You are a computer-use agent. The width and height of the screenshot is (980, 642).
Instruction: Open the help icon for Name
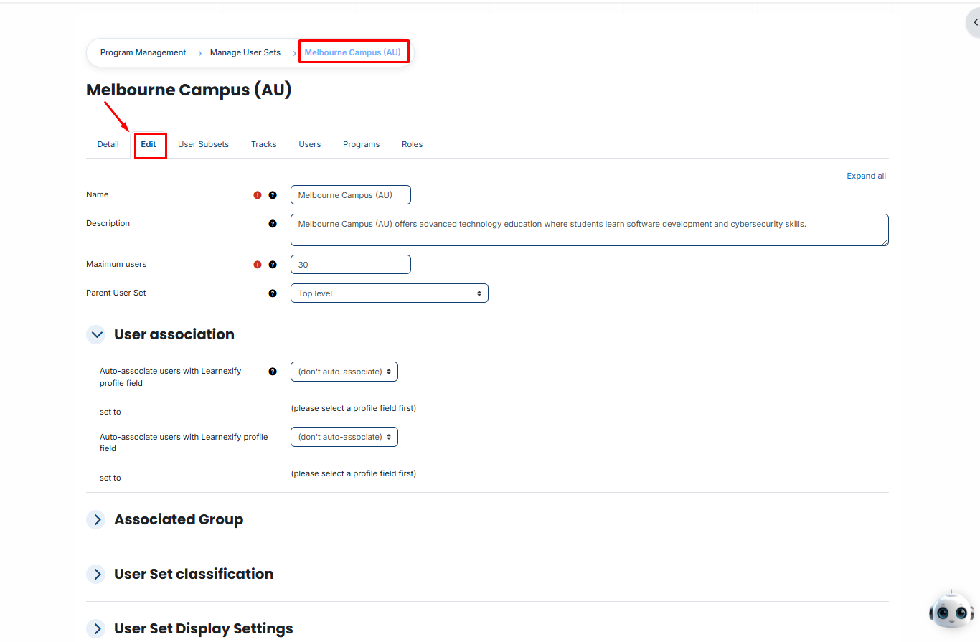(x=273, y=195)
